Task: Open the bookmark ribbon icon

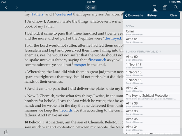Action: click(154, 8)
